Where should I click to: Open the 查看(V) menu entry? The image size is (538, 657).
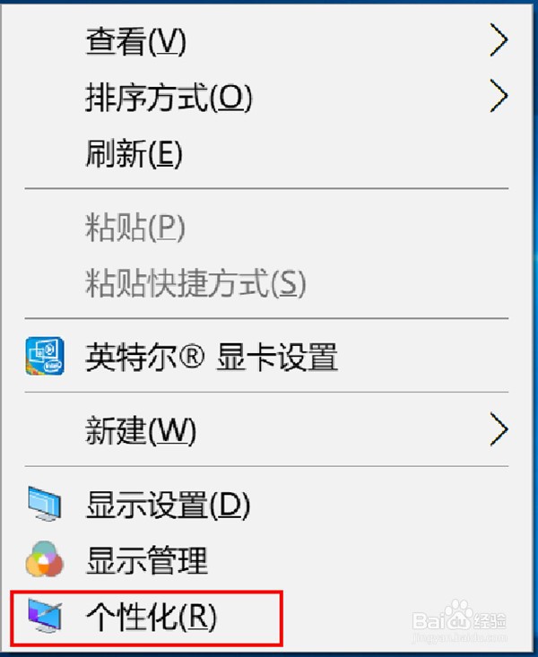tap(266, 40)
